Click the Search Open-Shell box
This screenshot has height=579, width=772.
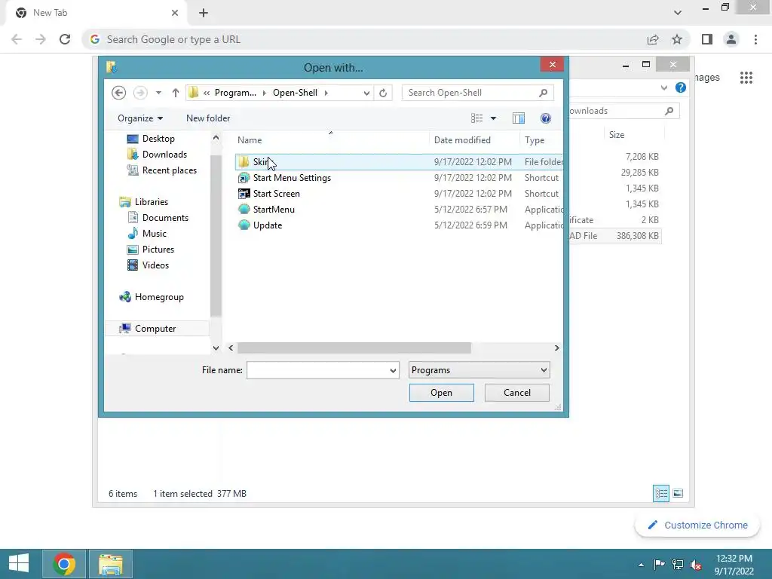(x=477, y=93)
